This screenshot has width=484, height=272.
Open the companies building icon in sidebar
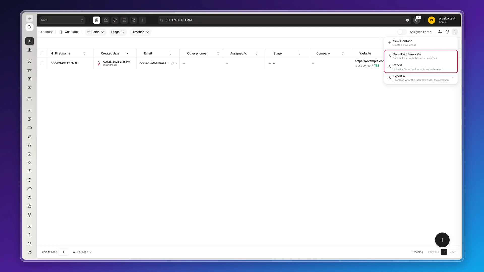29,50
